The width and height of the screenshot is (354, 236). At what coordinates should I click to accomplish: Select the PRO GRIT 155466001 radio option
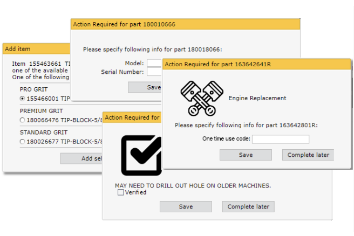click(x=22, y=99)
